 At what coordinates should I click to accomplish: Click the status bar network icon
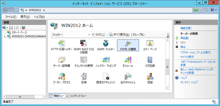(214, 102)
